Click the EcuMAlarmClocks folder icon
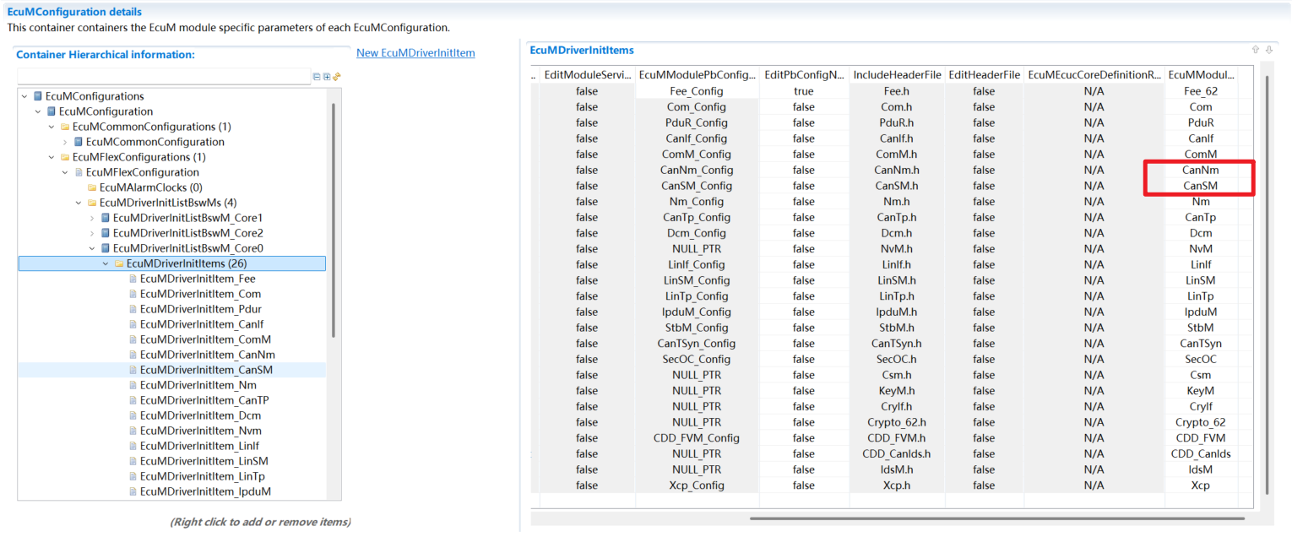 point(92,187)
